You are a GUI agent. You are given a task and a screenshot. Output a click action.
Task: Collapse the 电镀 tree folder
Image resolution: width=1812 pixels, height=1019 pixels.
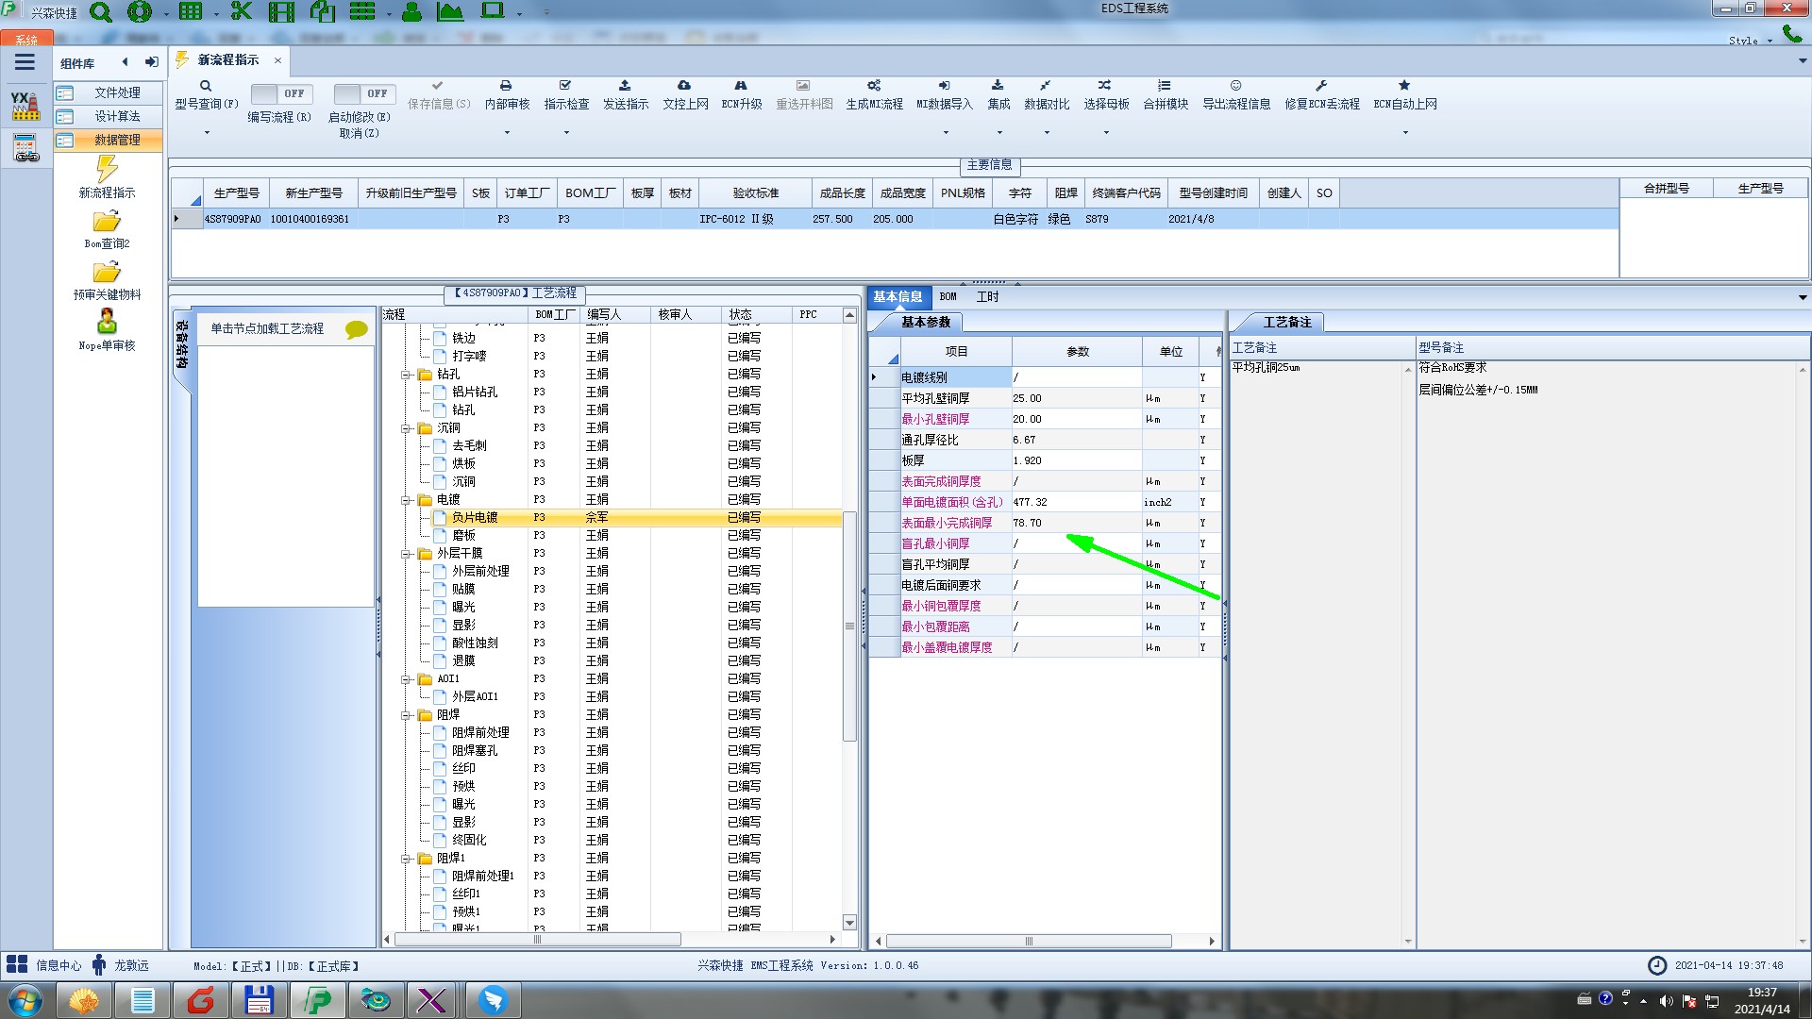coord(406,500)
